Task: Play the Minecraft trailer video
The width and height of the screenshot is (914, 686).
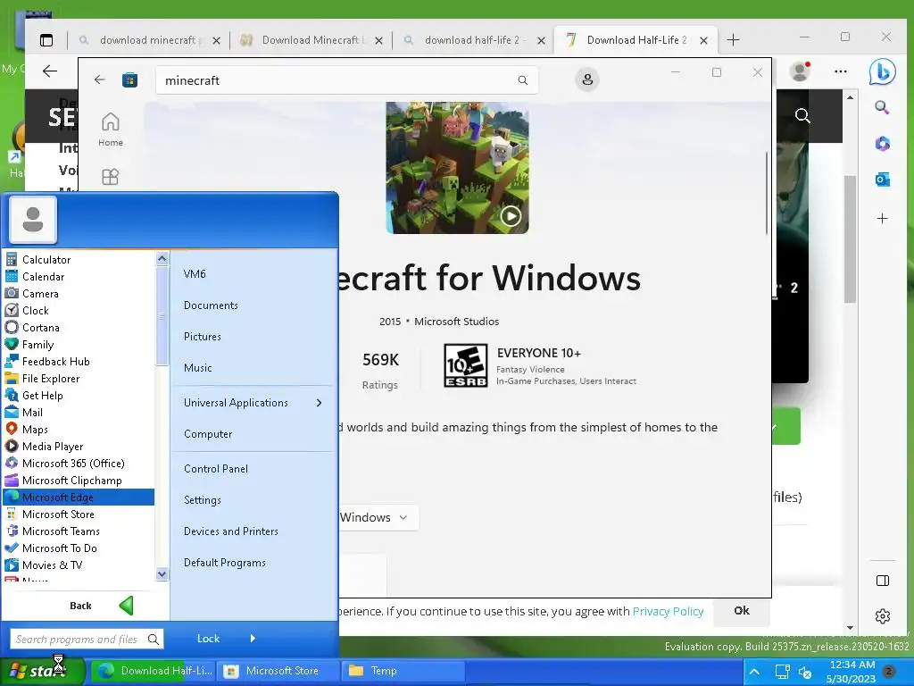Action: 511,216
